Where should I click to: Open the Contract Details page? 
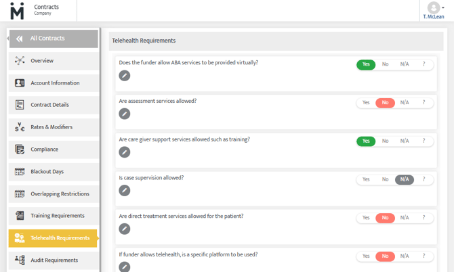(49, 105)
